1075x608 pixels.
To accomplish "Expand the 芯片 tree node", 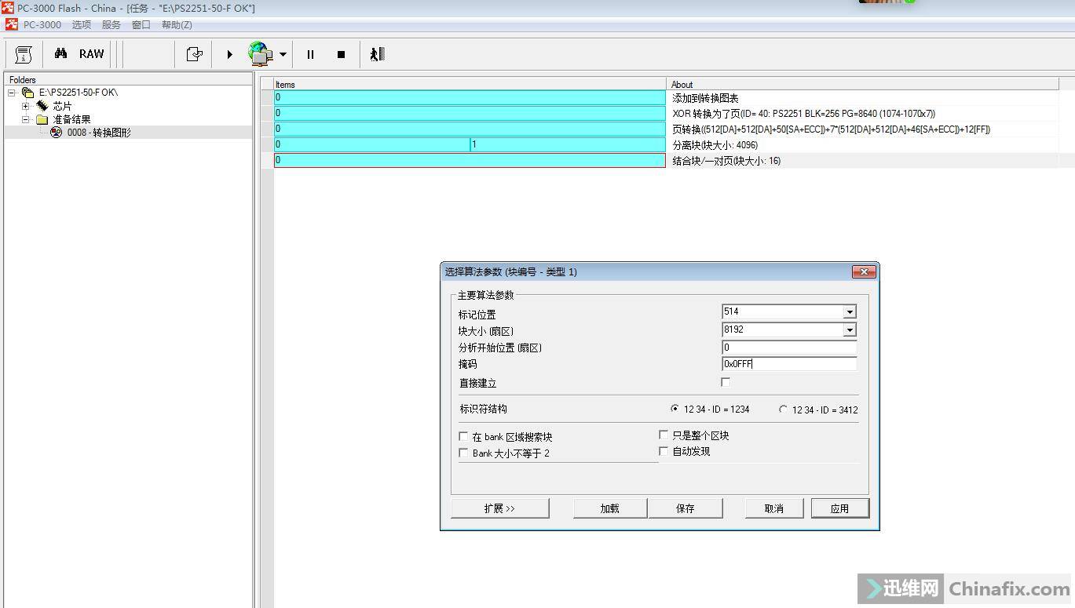I will coord(24,105).
